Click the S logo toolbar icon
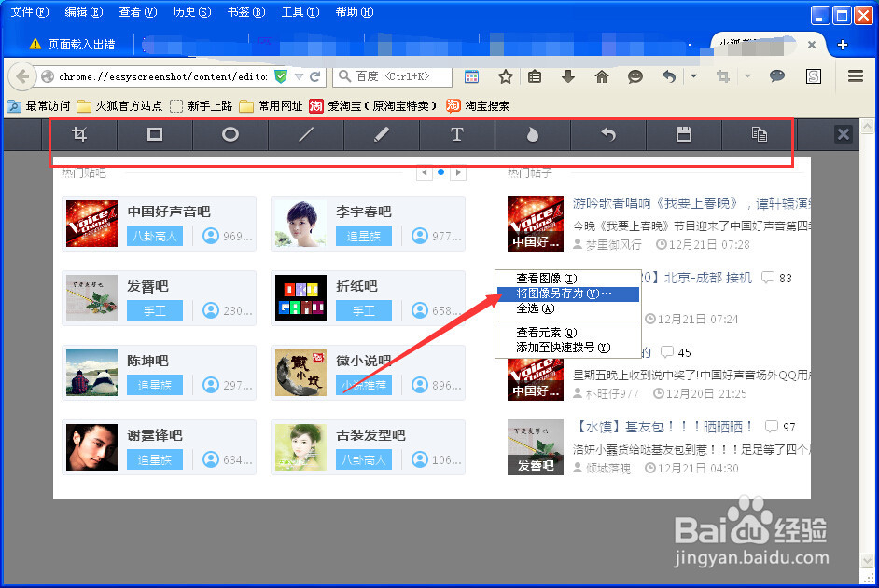Image resolution: width=879 pixels, height=588 pixels. [x=814, y=76]
